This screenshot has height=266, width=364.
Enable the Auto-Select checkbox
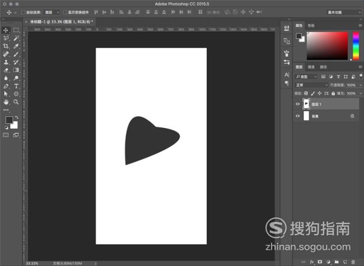[23, 12]
